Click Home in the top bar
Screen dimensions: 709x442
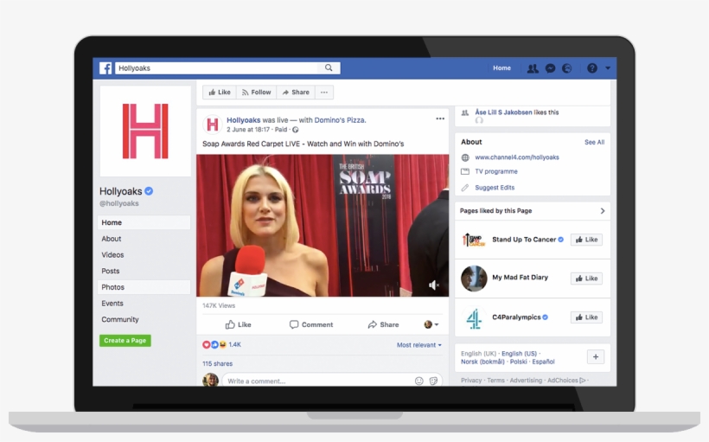coord(501,67)
